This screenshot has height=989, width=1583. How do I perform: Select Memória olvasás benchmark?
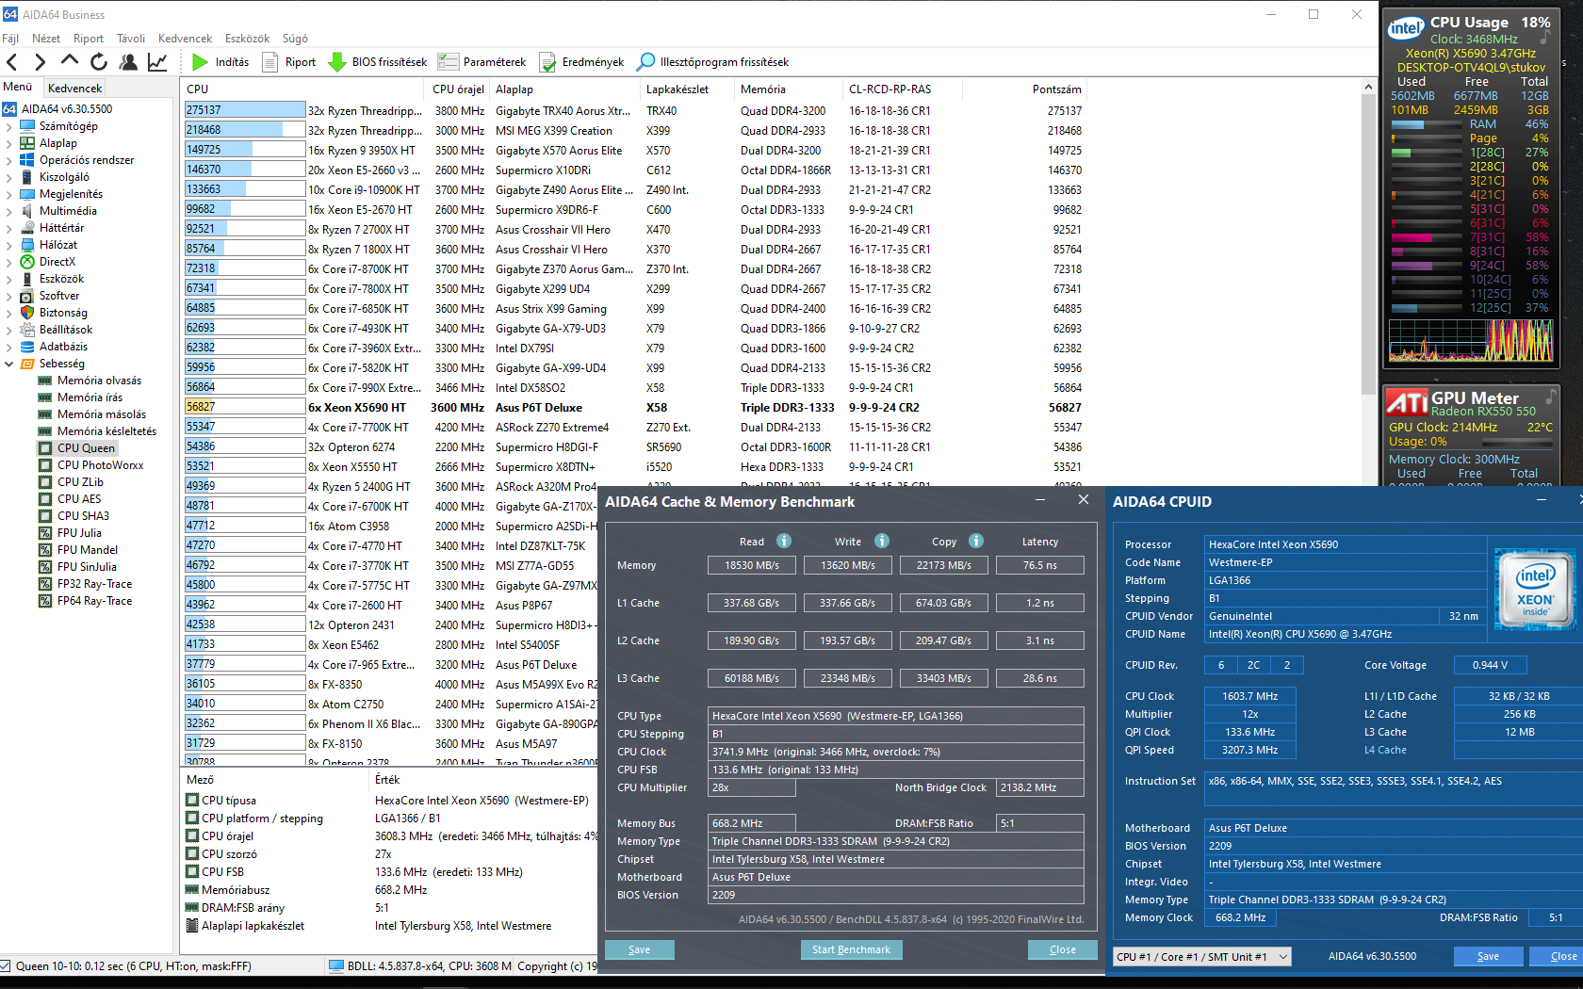(x=99, y=381)
